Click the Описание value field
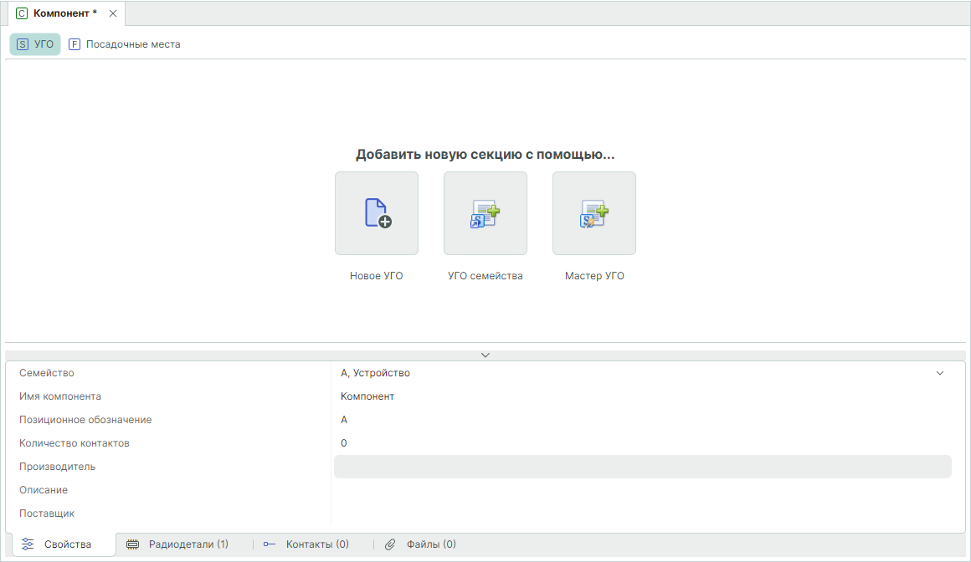 coord(643,490)
